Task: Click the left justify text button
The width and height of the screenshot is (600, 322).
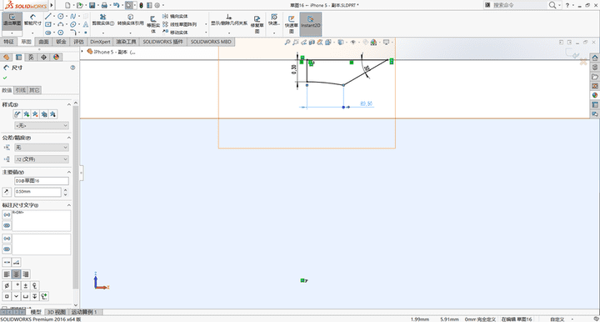Action: tap(7, 274)
